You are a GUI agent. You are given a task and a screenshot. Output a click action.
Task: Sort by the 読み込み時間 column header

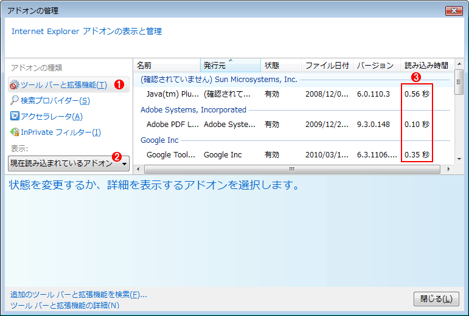coord(426,65)
